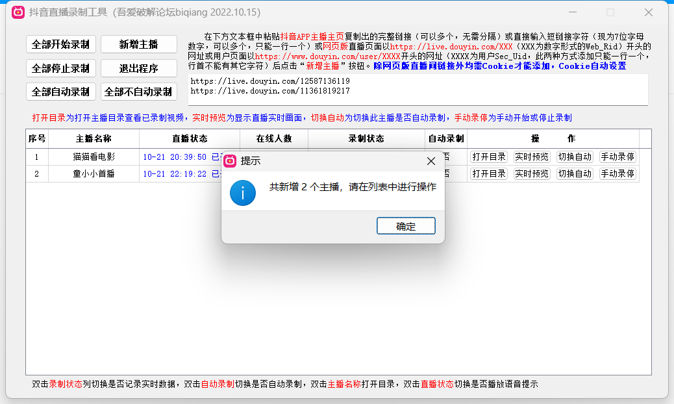Image resolution: width=674 pixels, height=404 pixels.
Task: Toggle 切换自动 for 猫猫看电影
Action: [575, 157]
